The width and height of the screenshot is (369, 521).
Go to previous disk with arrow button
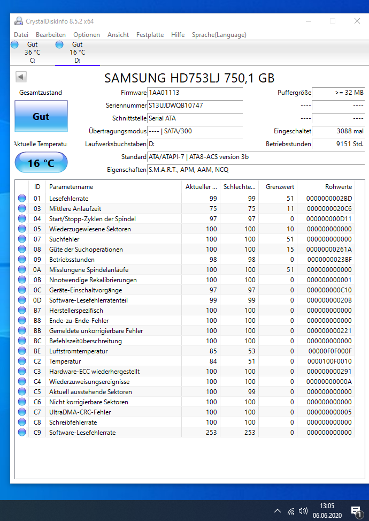[x=21, y=77]
